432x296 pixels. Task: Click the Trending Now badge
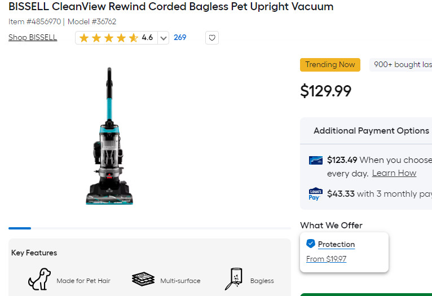(330, 65)
